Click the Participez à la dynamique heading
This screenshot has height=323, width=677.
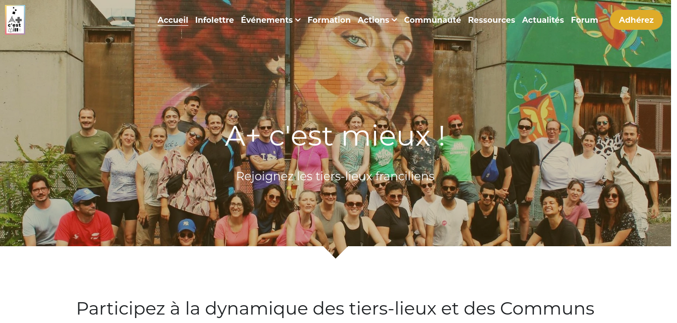(x=336, y=308)
